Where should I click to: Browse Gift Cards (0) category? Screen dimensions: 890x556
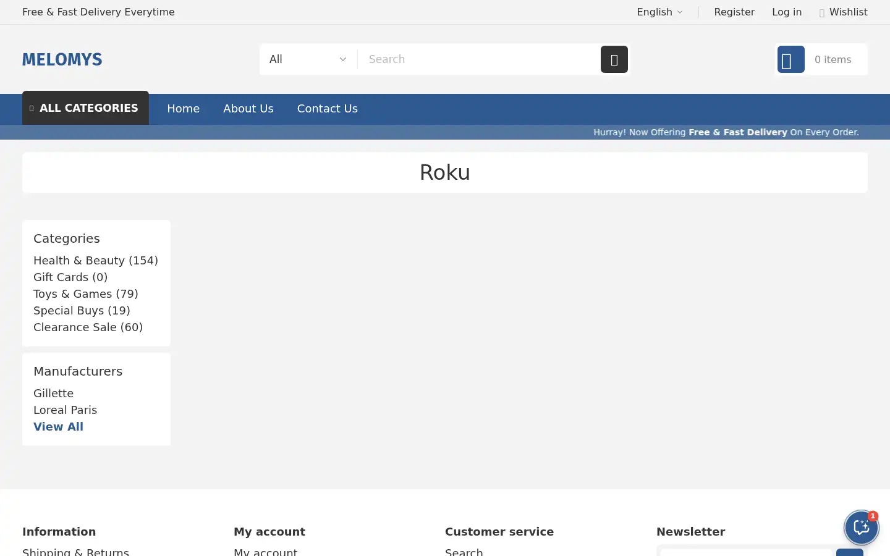[x=70, y=277]
